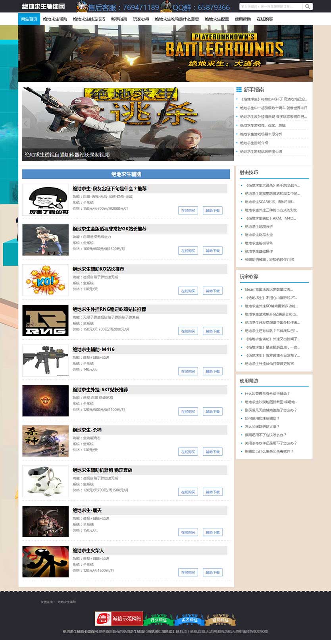Click the KO! product thumbnail
The height and width of the screenshot is (640, 331).
[x=45, y=280]
